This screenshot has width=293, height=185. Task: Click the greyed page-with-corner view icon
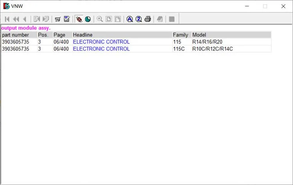coord(118,19)
